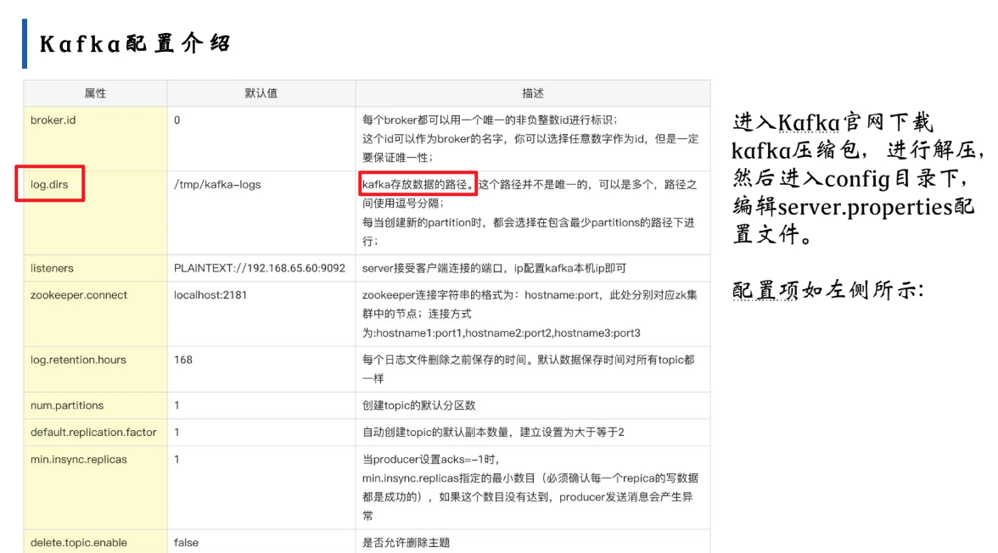Select the "zookeeper.connect" property cell

[x=95, y=314]
